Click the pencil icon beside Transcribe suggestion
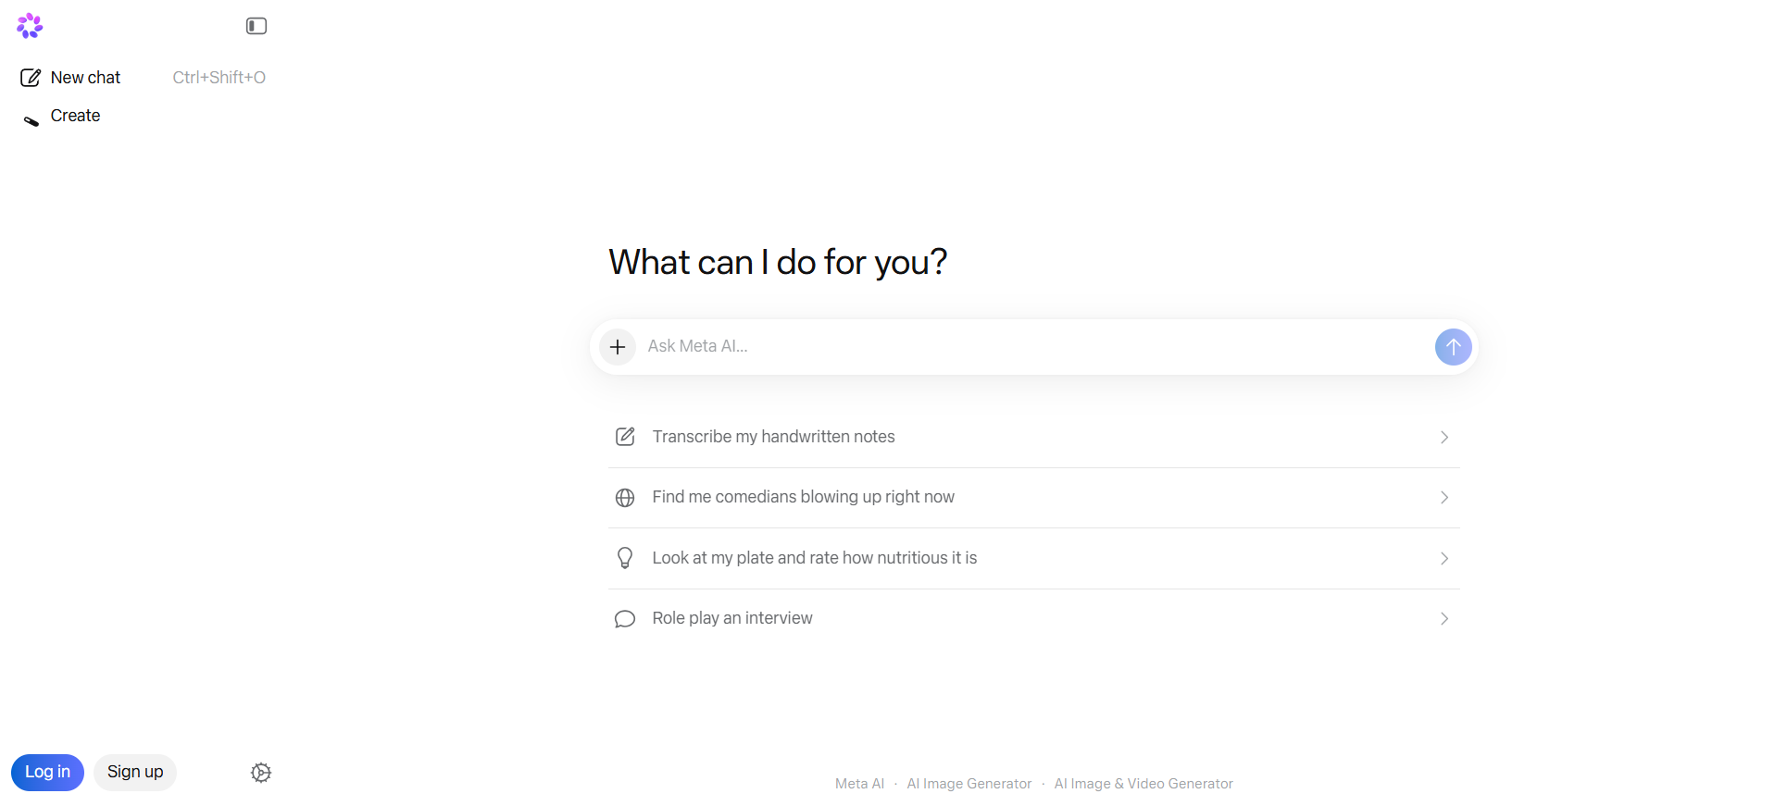1775x806 pixels. (625, 437)
